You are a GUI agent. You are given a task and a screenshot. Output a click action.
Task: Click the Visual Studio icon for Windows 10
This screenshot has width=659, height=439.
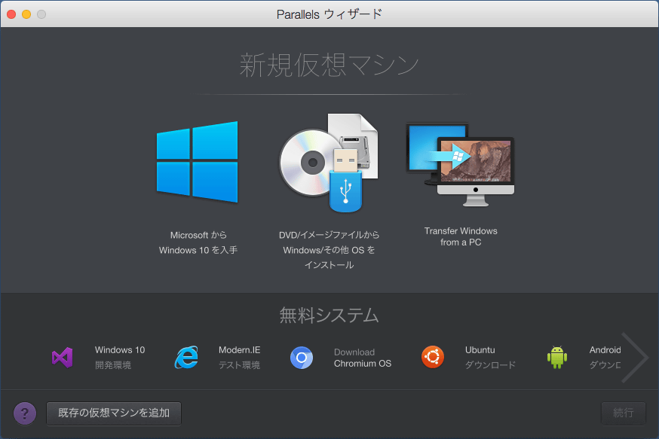[62, 358]
